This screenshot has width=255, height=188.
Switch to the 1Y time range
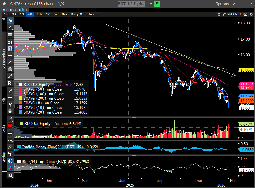click(x=48, y=14)
